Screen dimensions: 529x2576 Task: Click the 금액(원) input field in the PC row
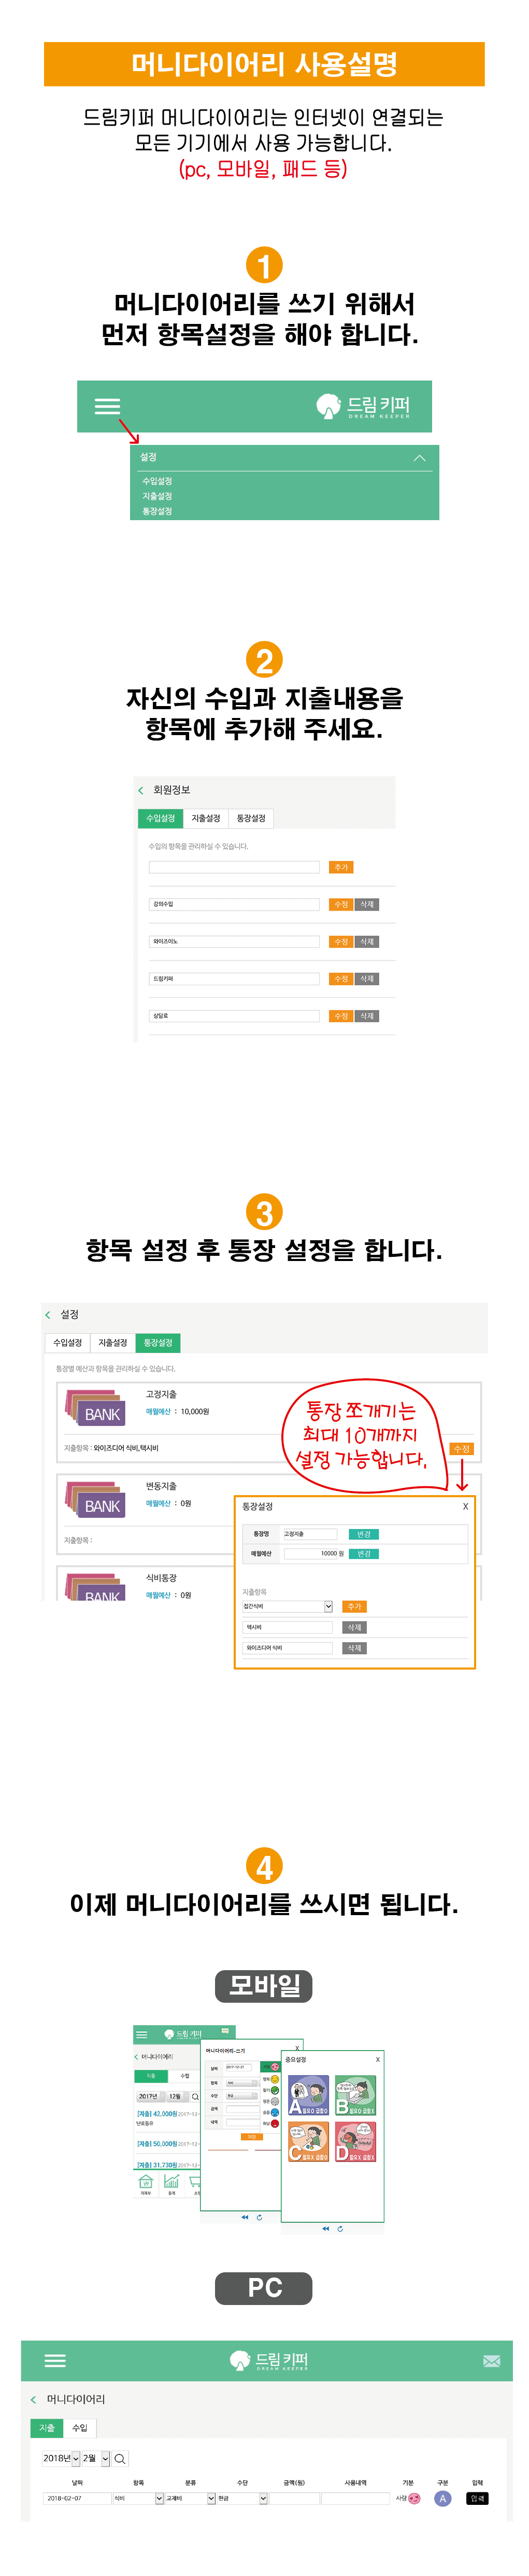[x=295, y=2498]
